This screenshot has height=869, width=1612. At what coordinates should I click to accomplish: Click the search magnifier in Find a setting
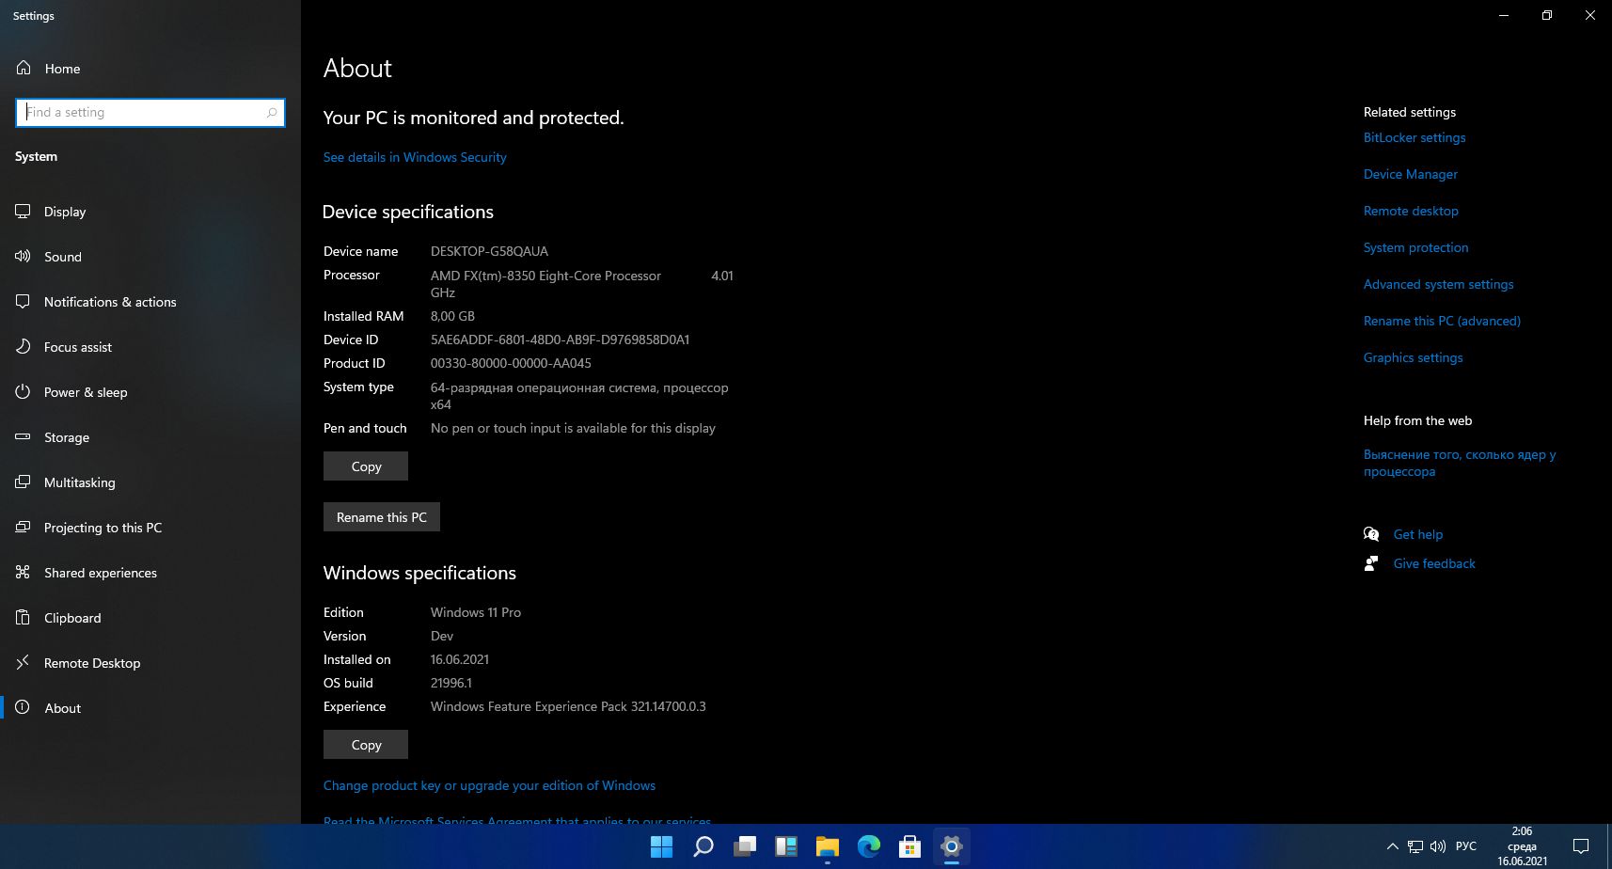click(x=272, y=113)
